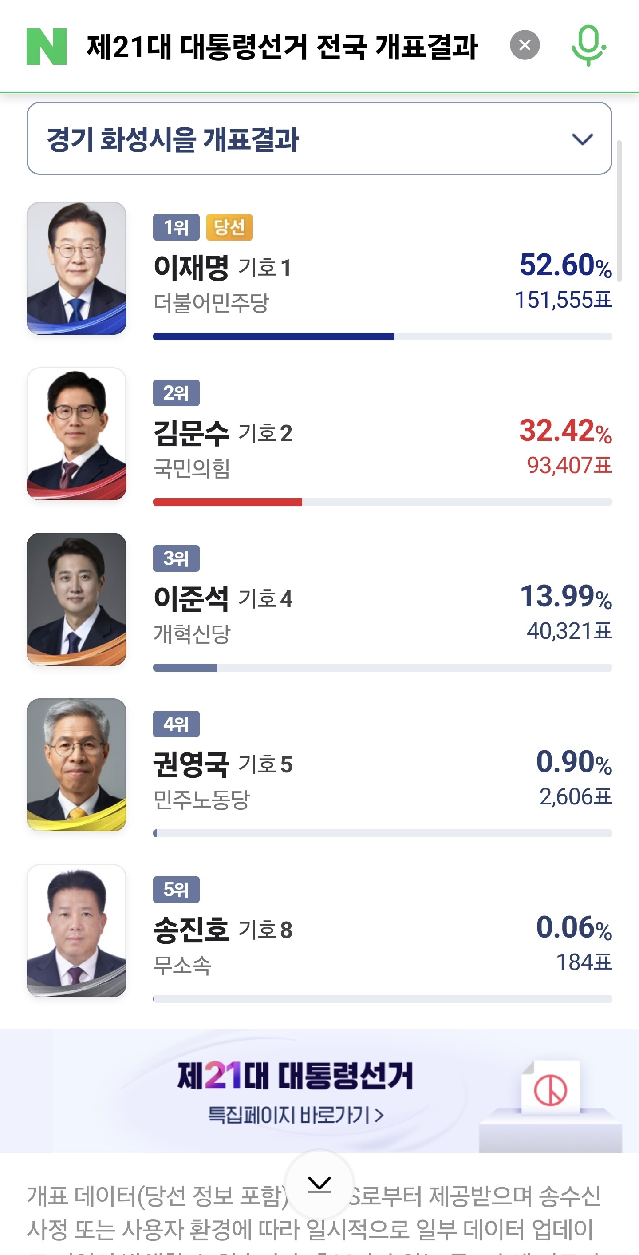639x1255 pixels.
Task: Clear the search query with the X icon
Action: [525, 45]
